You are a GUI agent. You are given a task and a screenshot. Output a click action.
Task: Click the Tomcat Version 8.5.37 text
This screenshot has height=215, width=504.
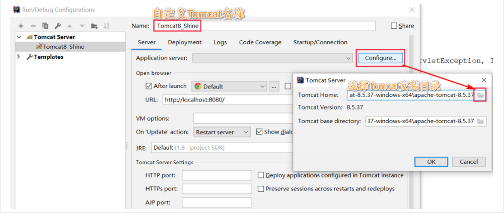[x=354, y=107]
